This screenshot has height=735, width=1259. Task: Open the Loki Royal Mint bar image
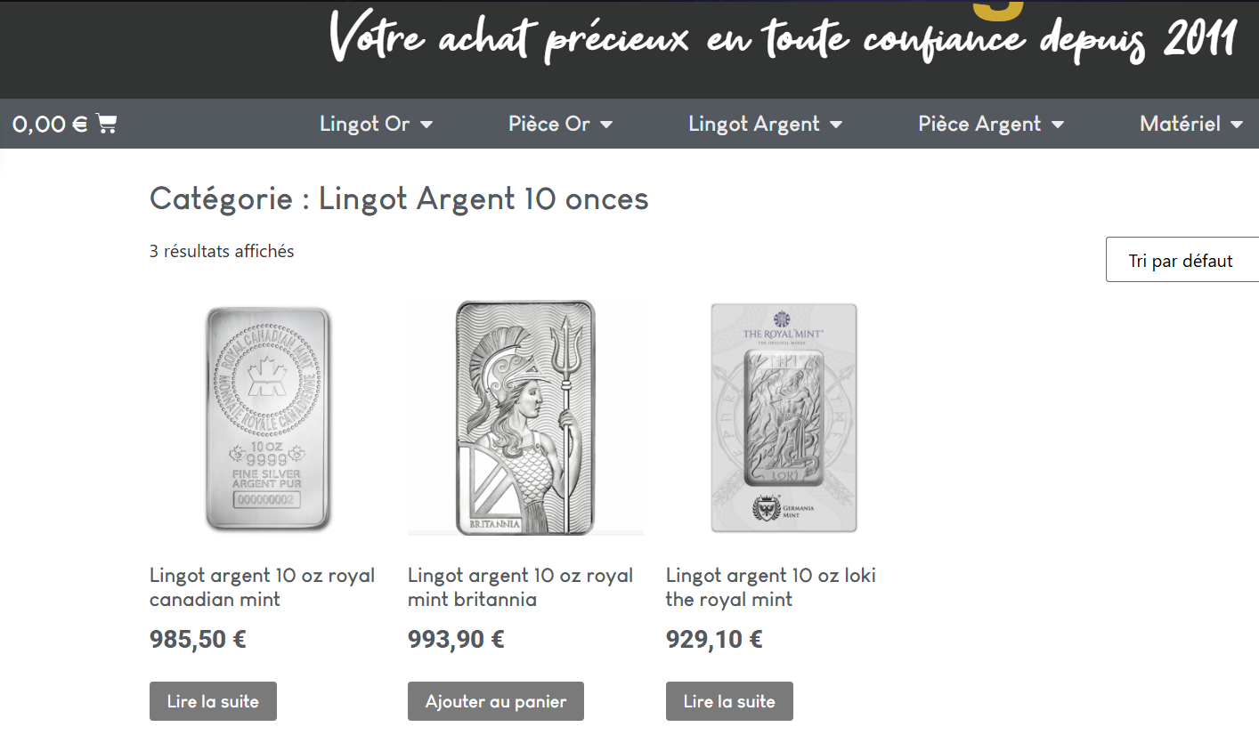click(x=784, y=418)
